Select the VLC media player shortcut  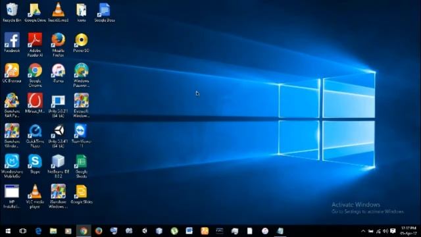[35, 196]
